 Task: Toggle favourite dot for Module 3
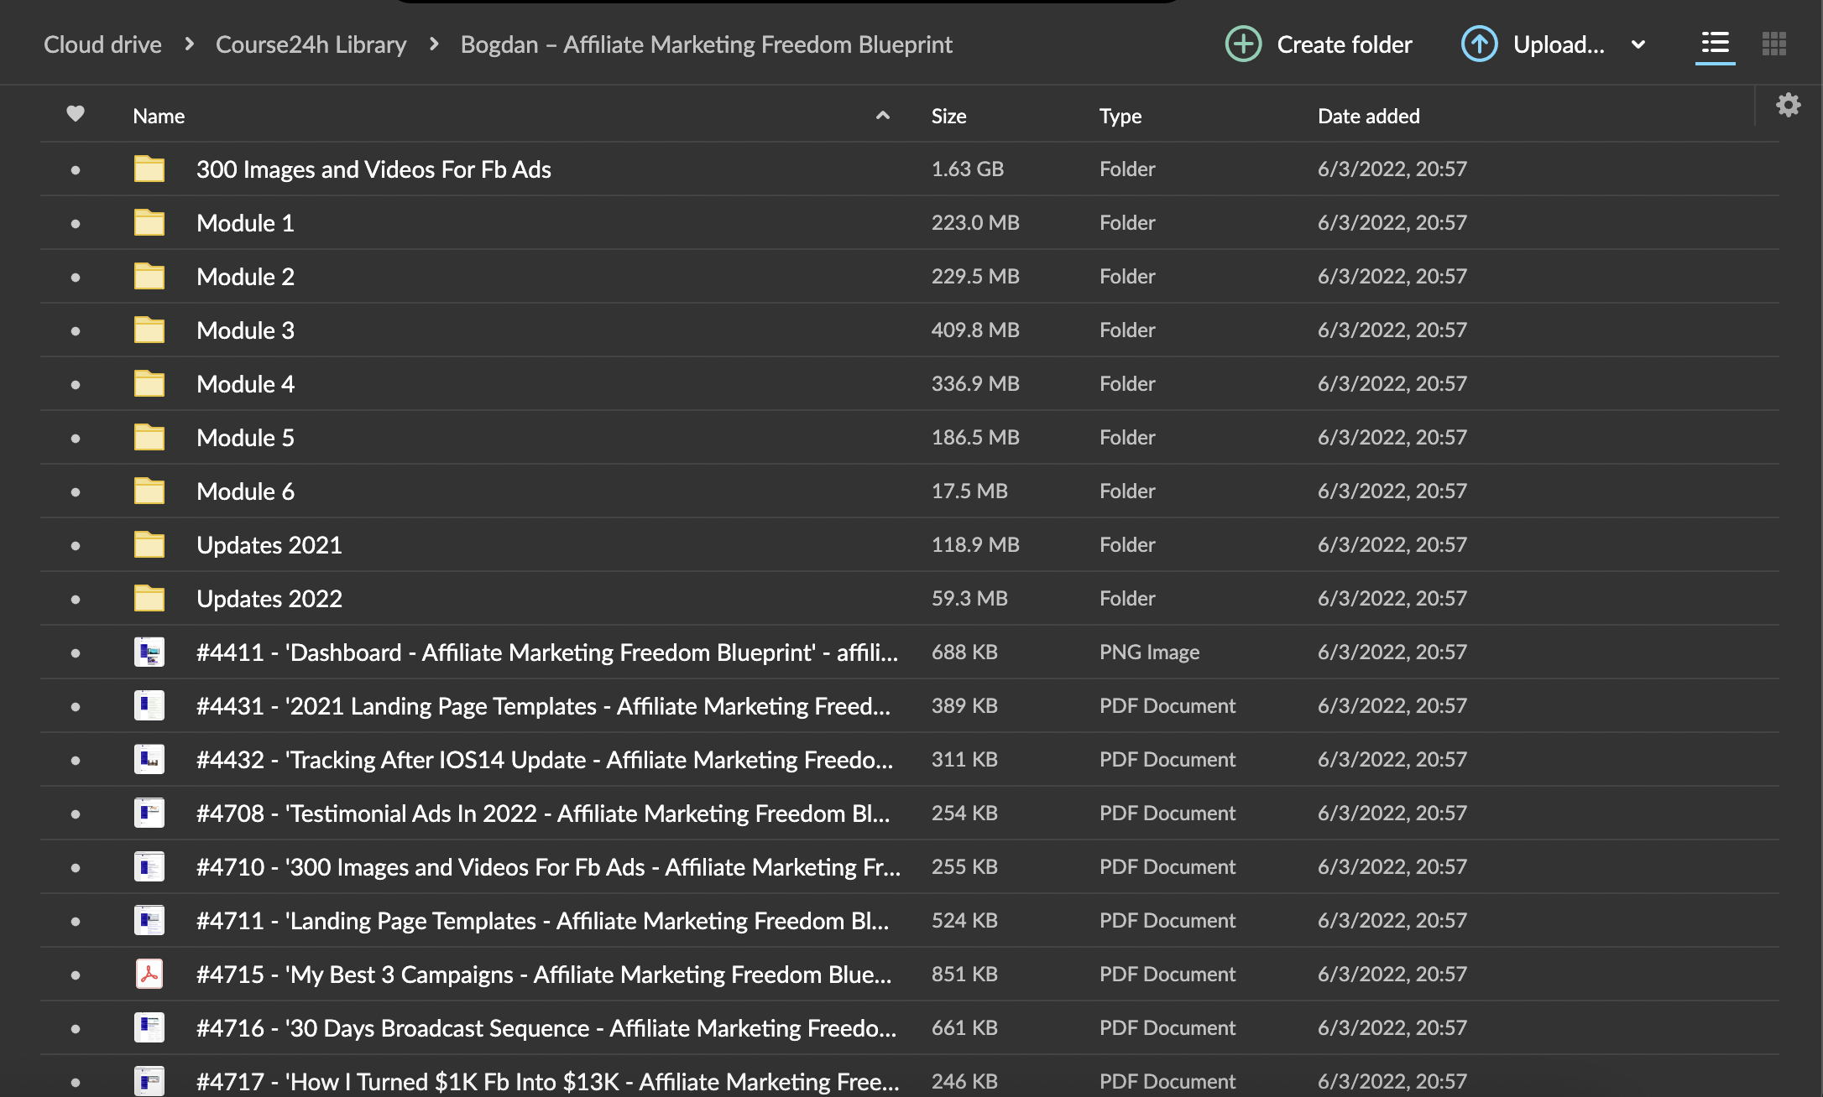click(x=76, y=331)
